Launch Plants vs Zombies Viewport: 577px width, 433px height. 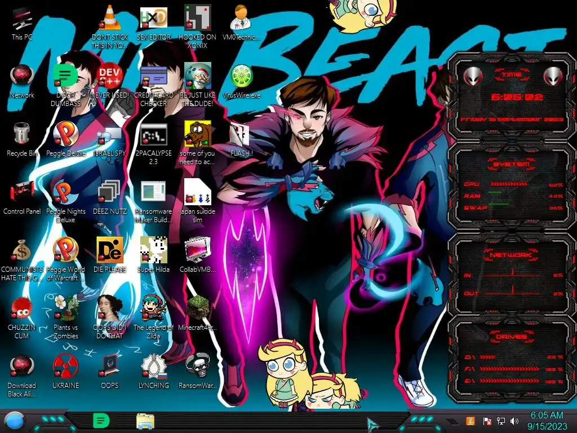[65, 318]
